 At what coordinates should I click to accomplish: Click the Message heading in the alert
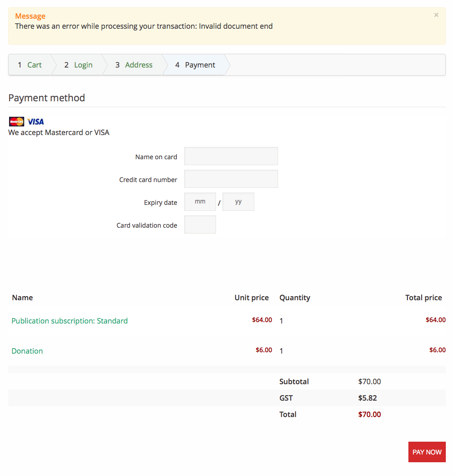point(30,16)
